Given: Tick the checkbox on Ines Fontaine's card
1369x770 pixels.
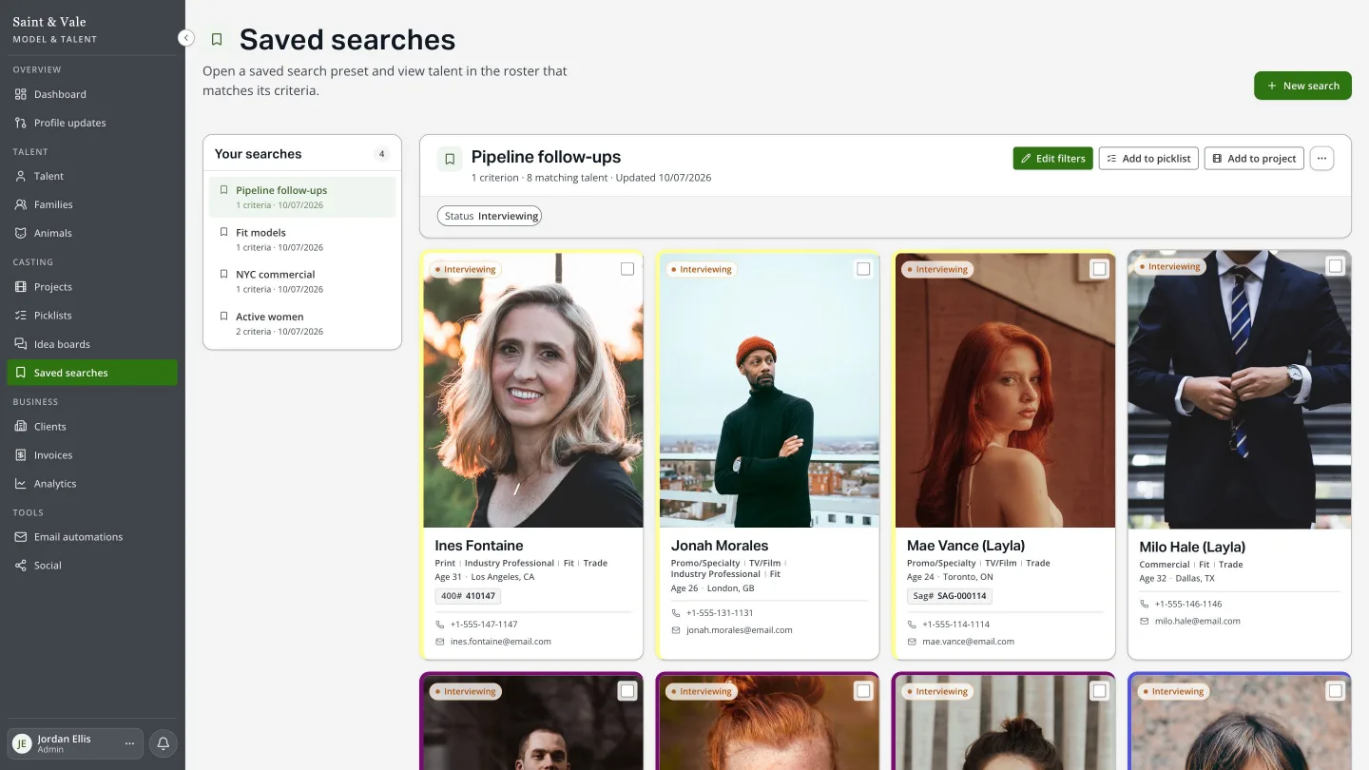Looking at the screenshot, I should [x=627, y=269].
